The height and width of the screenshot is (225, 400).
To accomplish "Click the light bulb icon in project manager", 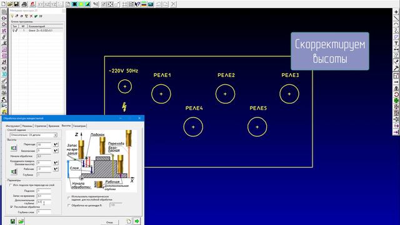I will 12,16.
